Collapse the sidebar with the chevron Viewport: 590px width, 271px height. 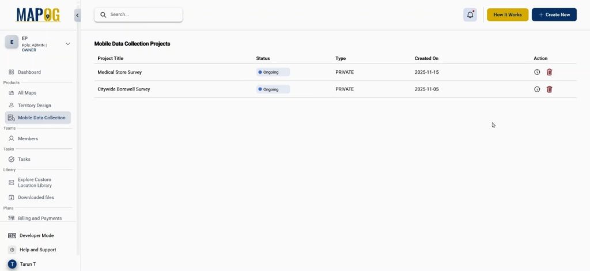[x=77, y=15]
